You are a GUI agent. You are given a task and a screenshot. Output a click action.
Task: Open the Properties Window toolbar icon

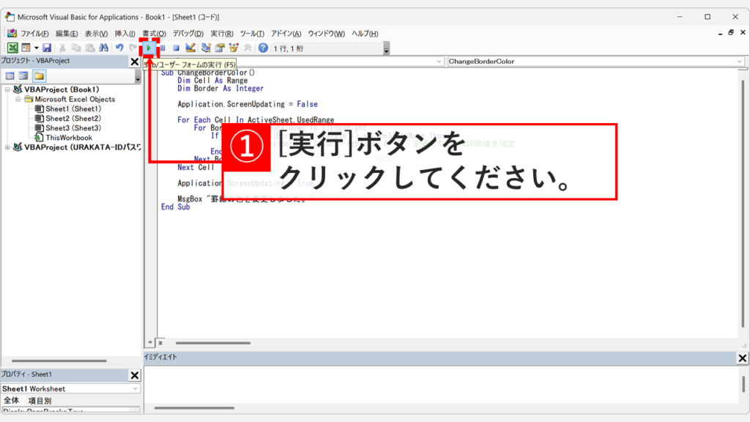point(220,47)
